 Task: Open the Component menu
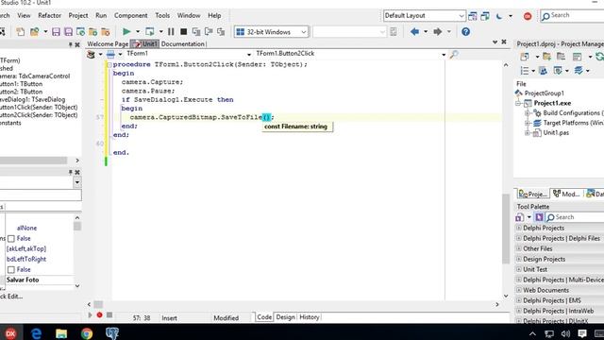[131, 16]
